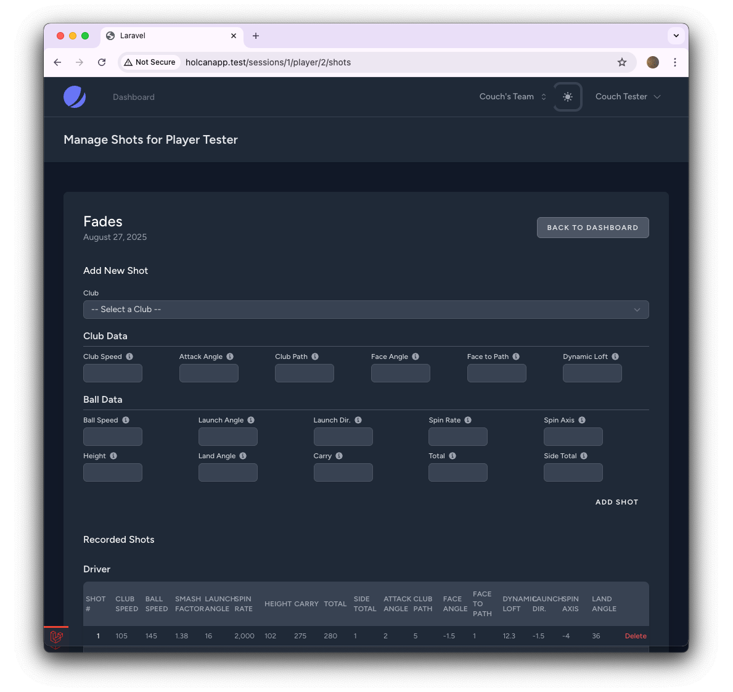The height and width of the screenshot is (692, 733).
Task: Click BACK TO DASHBOARD
Action: point(592,228)
